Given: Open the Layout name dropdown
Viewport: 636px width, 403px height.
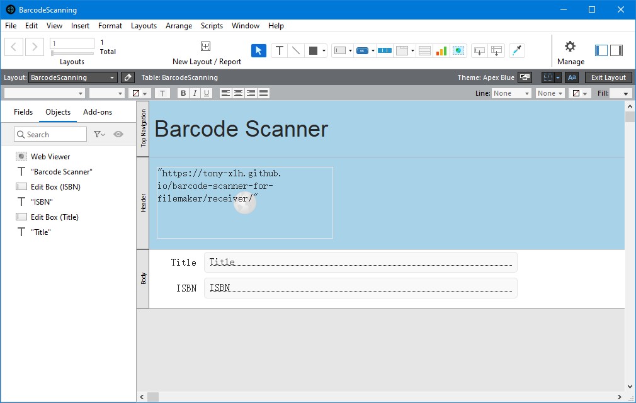Looking at the screenshot, I should tap(73, 77).
